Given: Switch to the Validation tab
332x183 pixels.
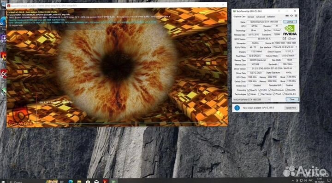Looking at the screenshot, I should pos(271,17).
